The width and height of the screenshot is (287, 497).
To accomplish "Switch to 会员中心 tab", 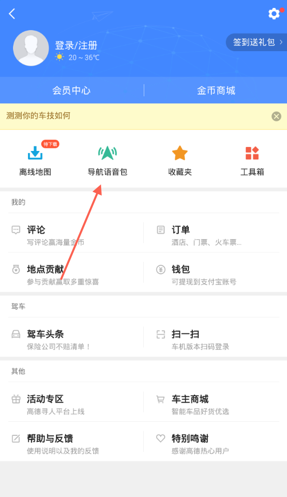I will 72,91.
